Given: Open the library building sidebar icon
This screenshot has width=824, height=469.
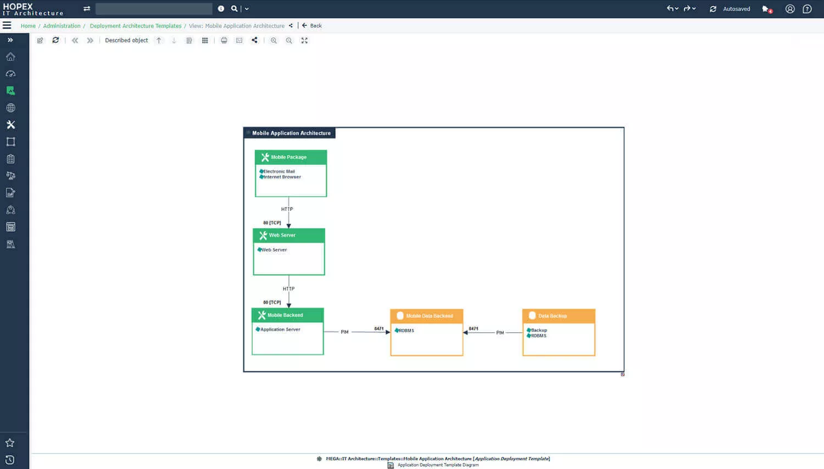Looking at the screenshot, I should 10,244.
